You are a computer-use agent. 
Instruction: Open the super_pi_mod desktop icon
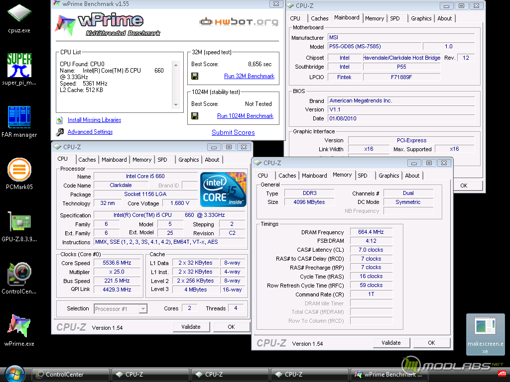[x=19, y=69]
